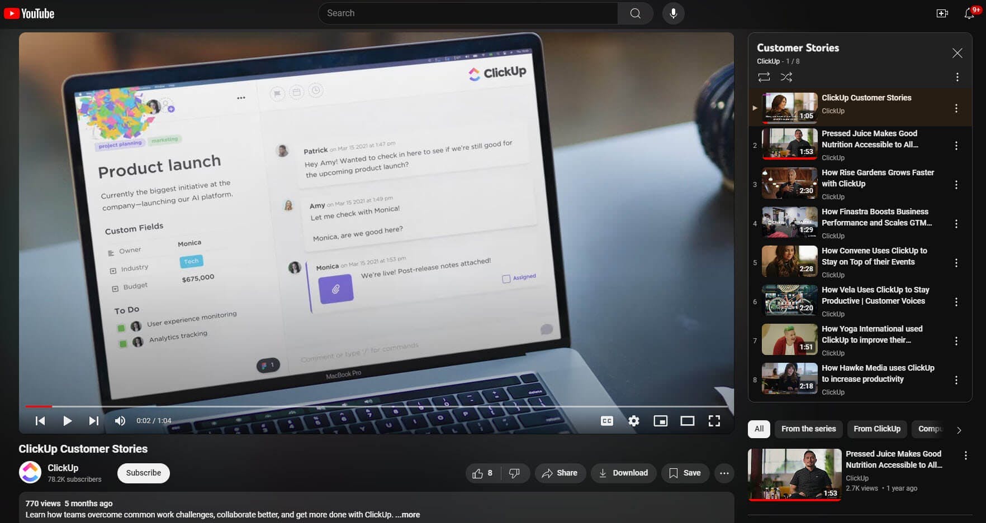
Task: Play the ClickUp Customer Stories video
Action: pos(67,421)
